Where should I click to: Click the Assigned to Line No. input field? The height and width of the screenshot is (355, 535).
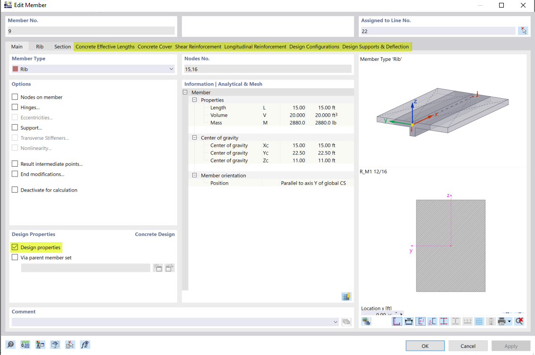437,30
